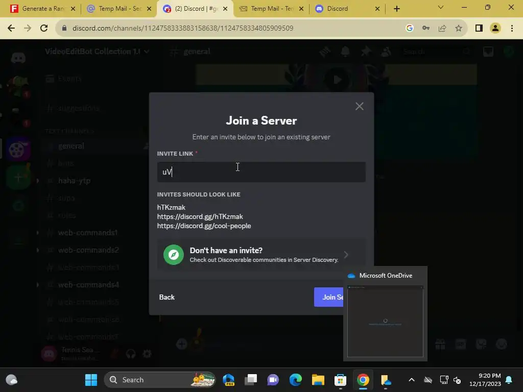Open the weather widget icon on taskbar

(x=12, y=380)
